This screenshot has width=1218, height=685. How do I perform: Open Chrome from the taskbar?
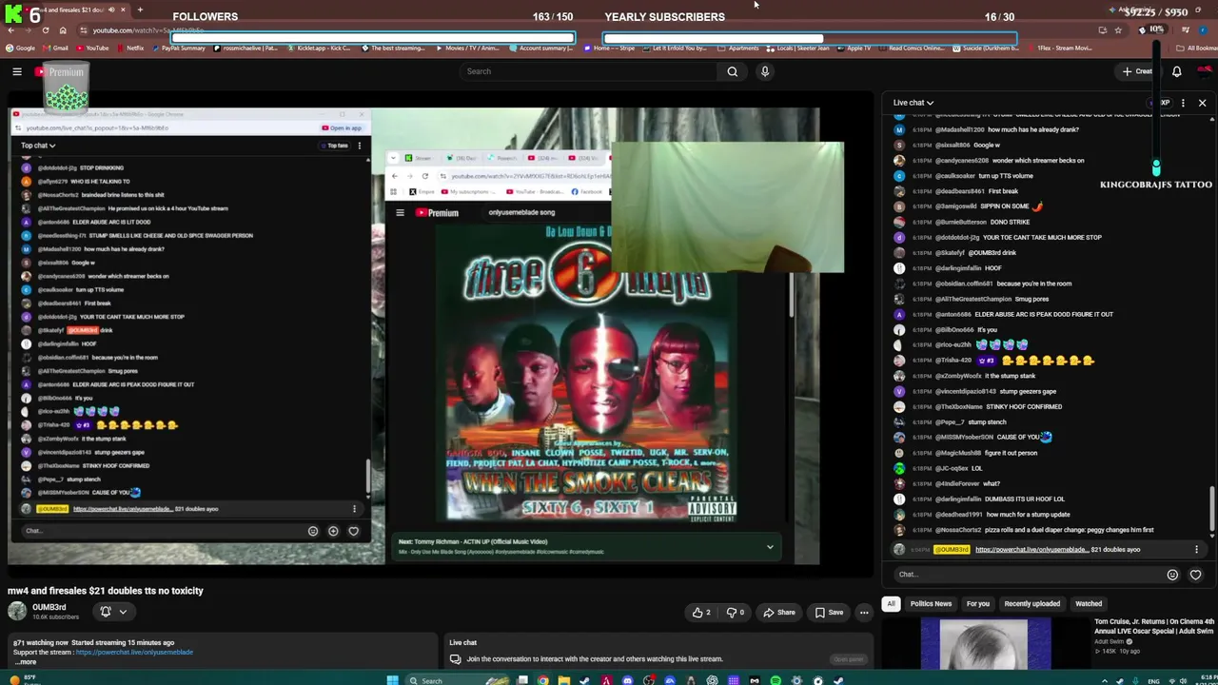point(542,680)
